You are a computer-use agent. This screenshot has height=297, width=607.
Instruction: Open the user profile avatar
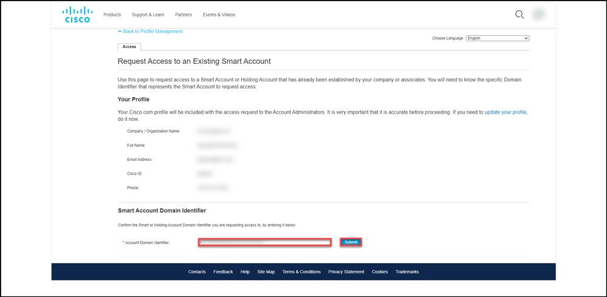539,15
